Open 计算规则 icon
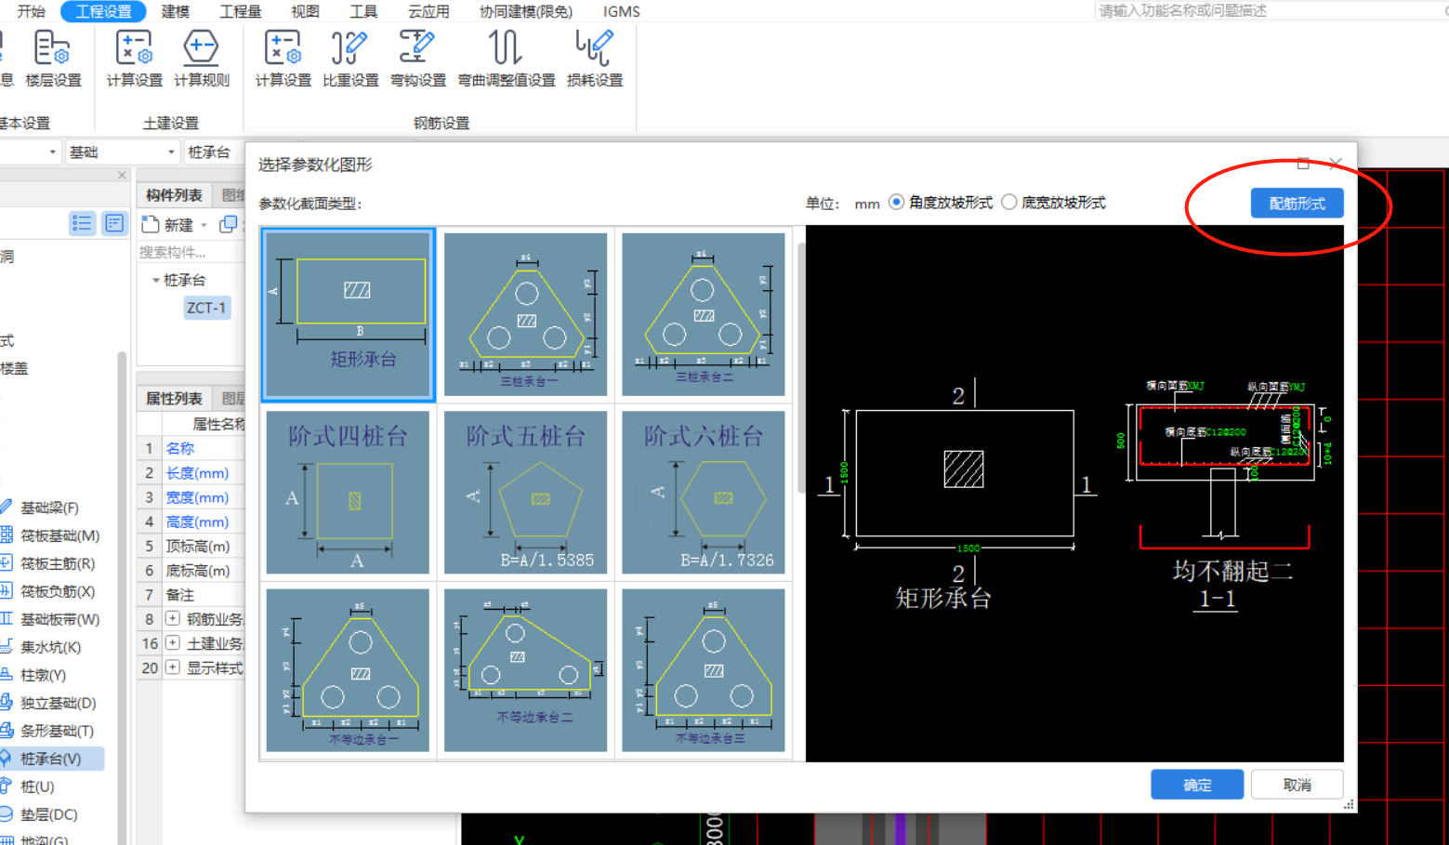This screenshot has width=1449, height=845. point(202,59)
